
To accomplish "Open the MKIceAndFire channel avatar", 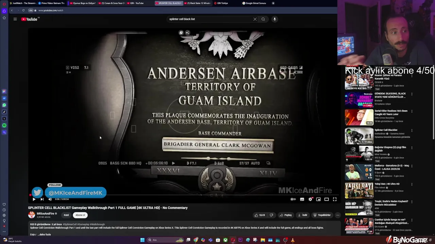I will point(32,215).
